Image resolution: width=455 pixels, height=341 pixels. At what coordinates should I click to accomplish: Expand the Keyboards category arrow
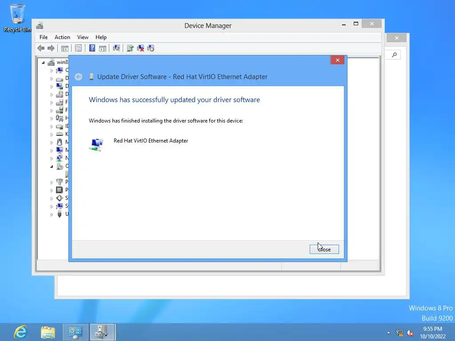click(52, 135)
